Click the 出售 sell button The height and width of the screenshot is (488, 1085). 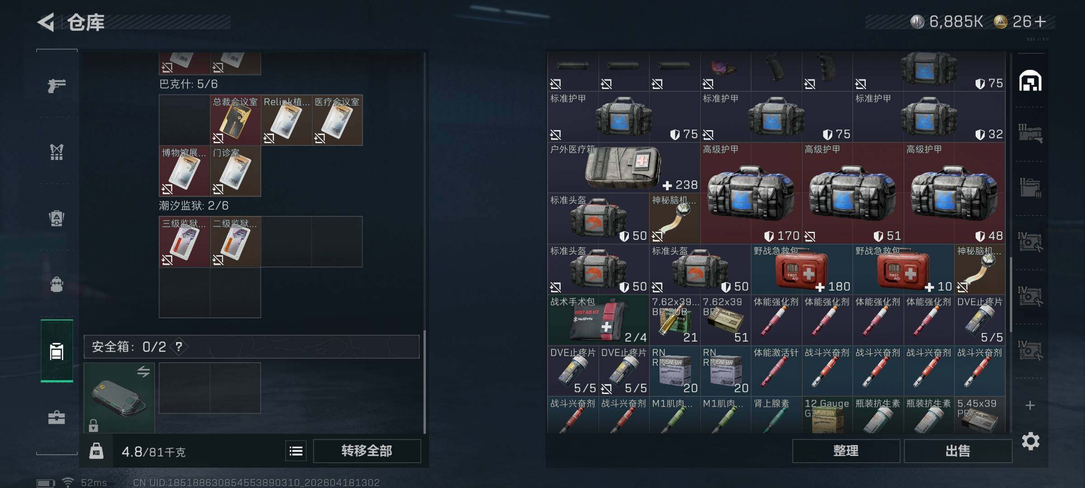point(958,451)
